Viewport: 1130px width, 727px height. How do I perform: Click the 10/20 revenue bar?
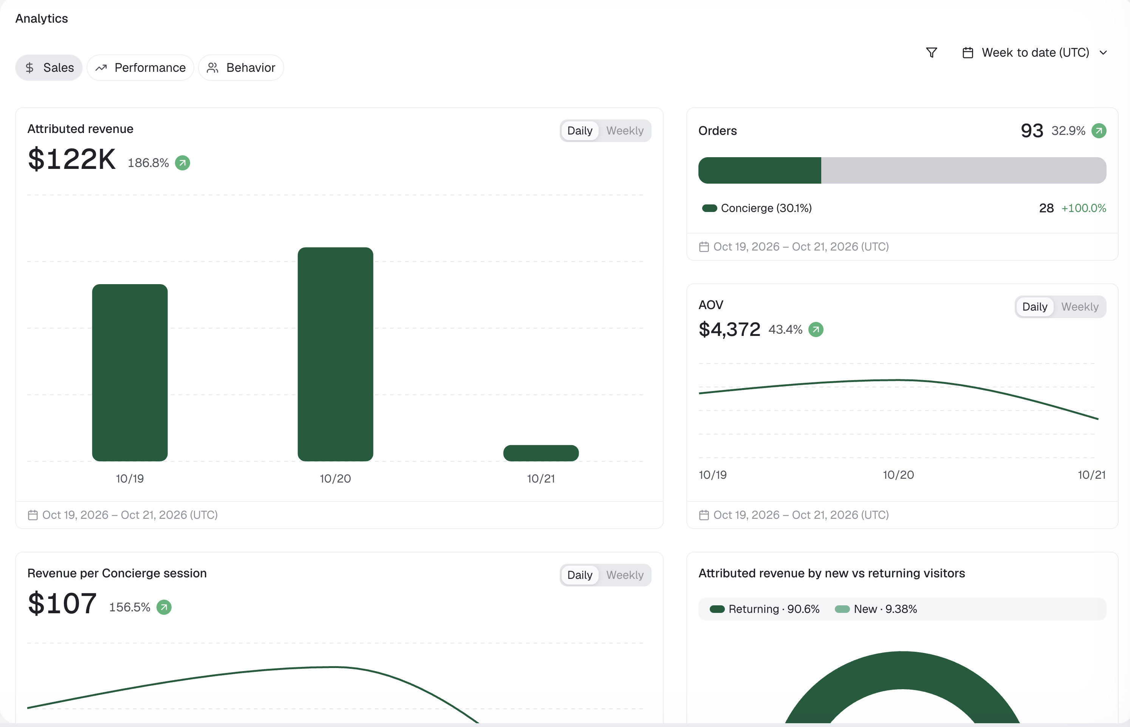pyautogui.click(x=335, y=354)
